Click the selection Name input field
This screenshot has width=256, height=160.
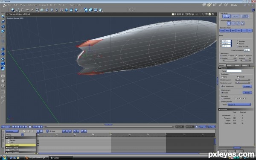[x=234, y=71]
